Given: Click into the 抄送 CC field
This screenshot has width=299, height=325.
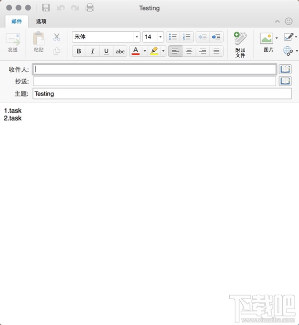Looking at the screenshot, I should (154, 81).
